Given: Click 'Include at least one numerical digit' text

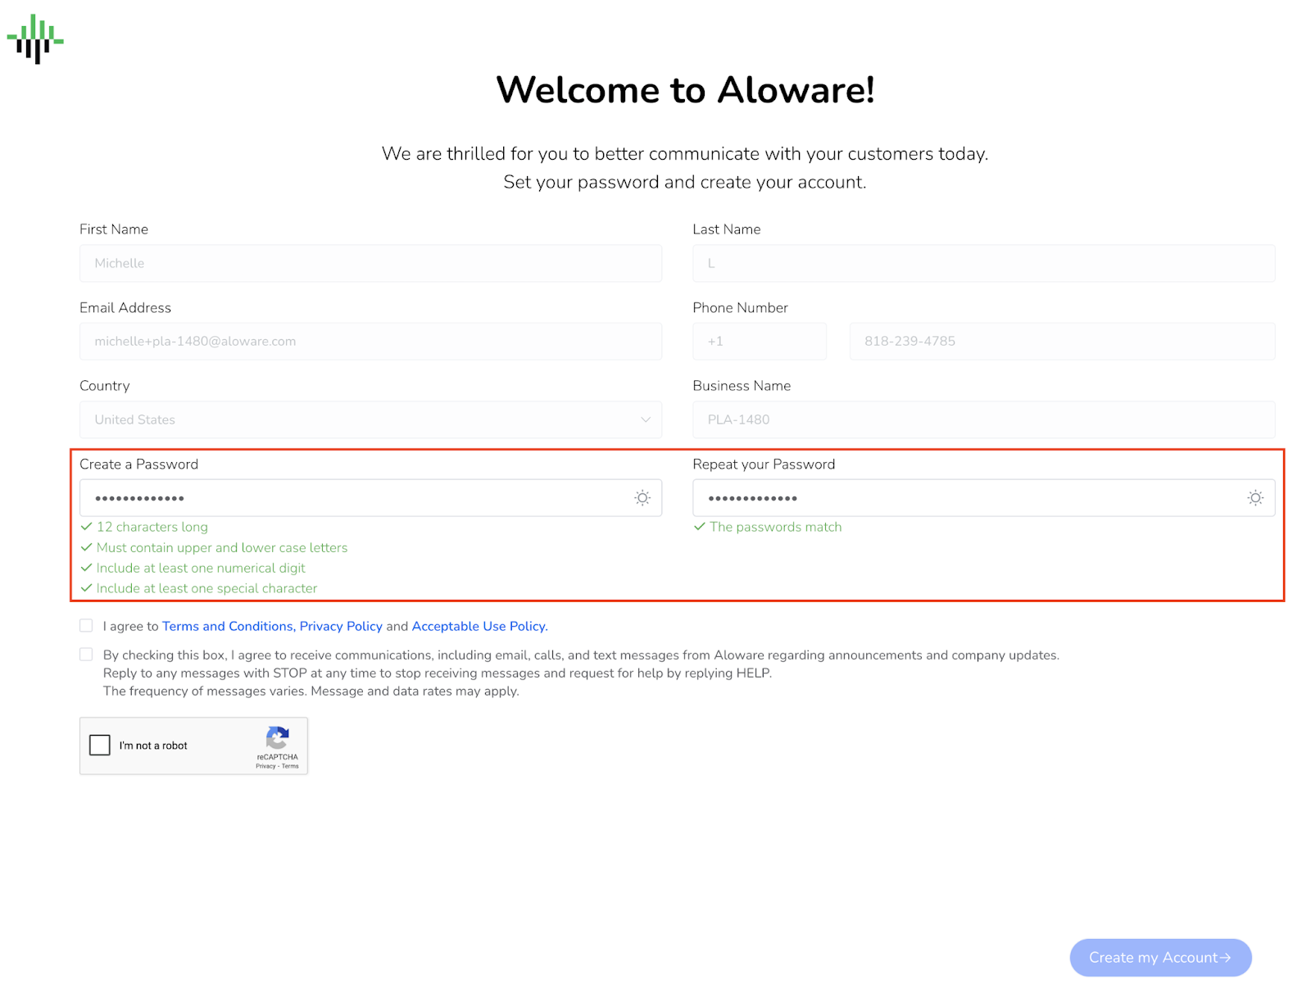Looking at the screenshot, I should (201, 568).
